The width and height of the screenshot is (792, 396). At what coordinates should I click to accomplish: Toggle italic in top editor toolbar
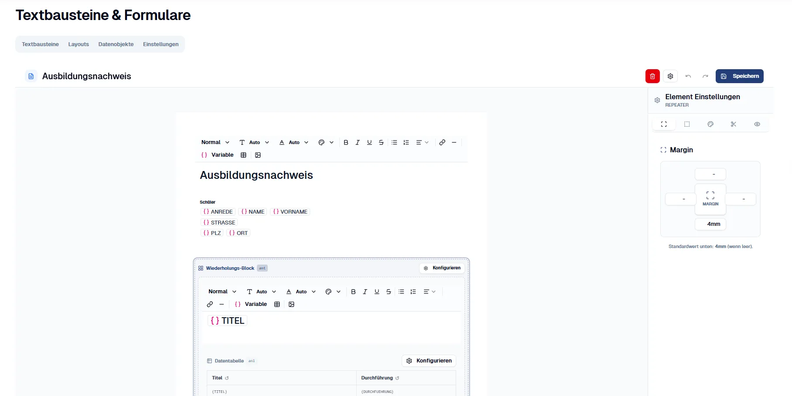pyautogui.click(x=358, y=142)
